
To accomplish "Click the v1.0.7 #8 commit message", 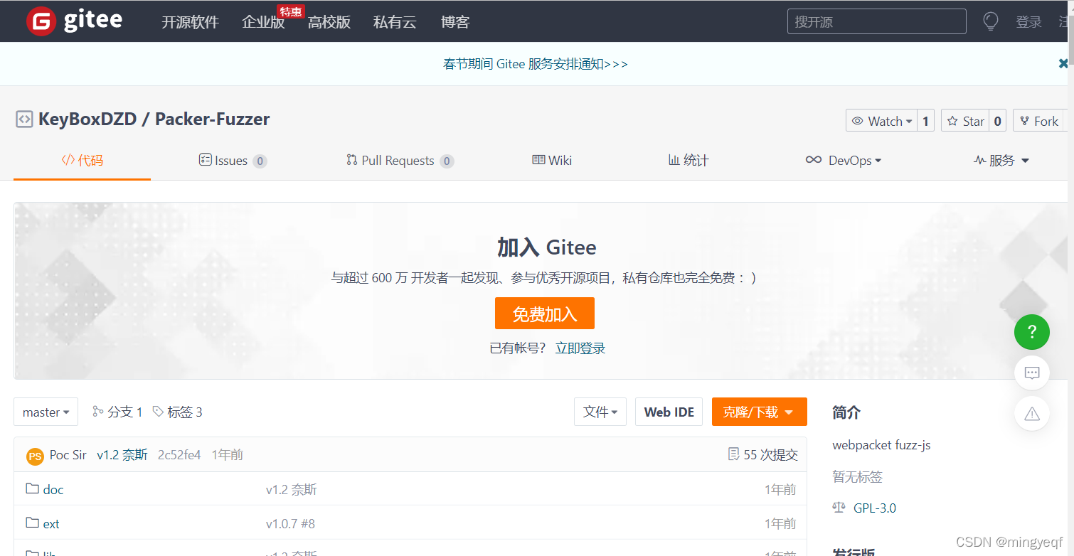I will (290, 524).
